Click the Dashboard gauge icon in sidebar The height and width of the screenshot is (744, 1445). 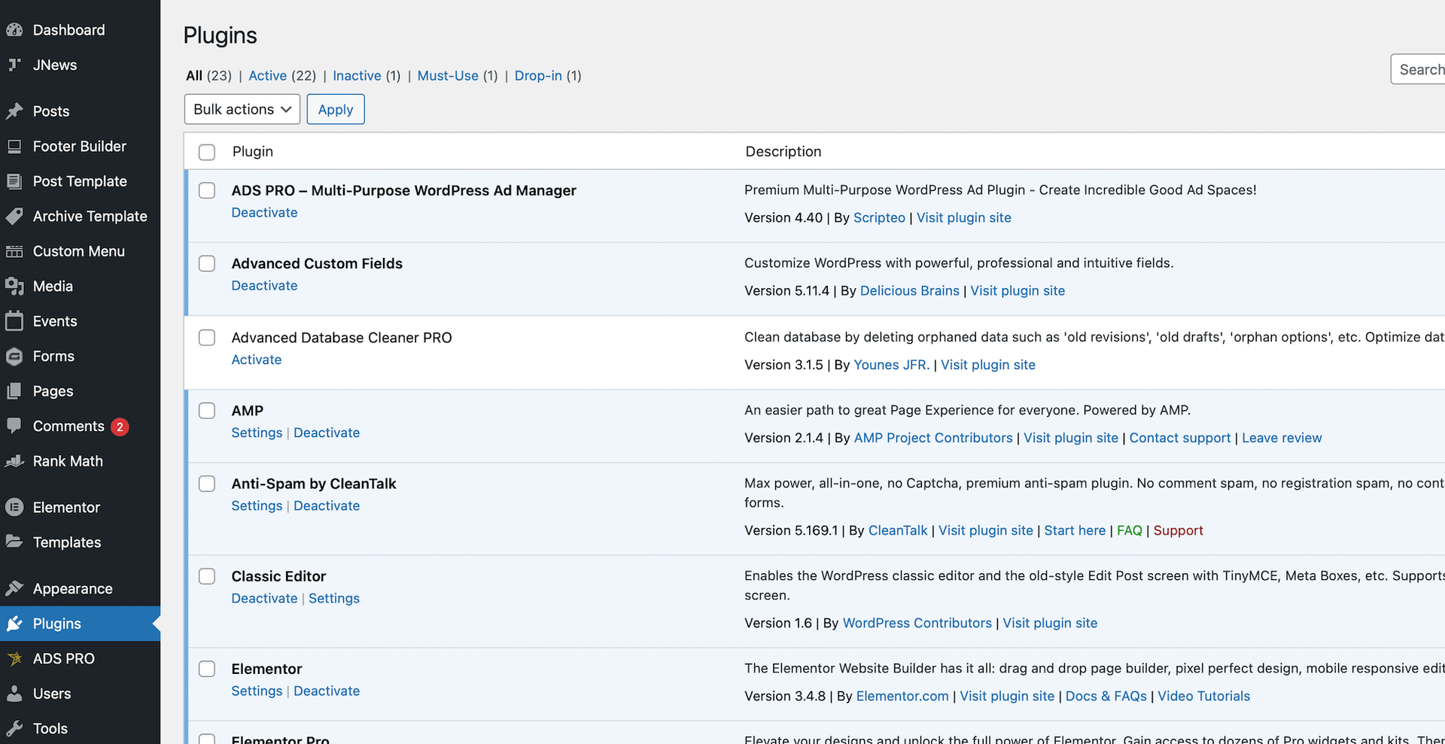(x=14, y=30)
